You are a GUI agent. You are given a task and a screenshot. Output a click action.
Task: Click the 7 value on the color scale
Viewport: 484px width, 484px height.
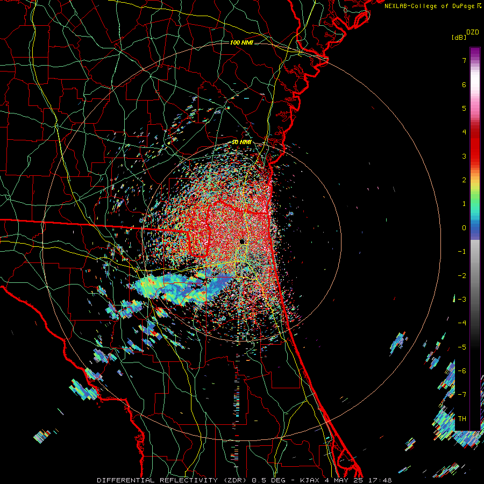click(x=464, y=60)
